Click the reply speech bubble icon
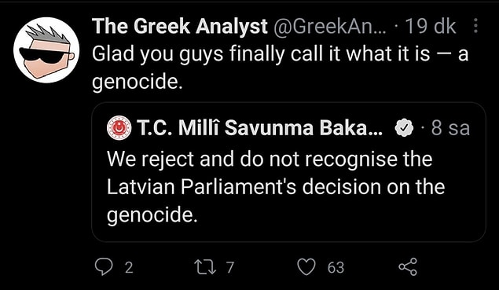 (x=104, y=266)
